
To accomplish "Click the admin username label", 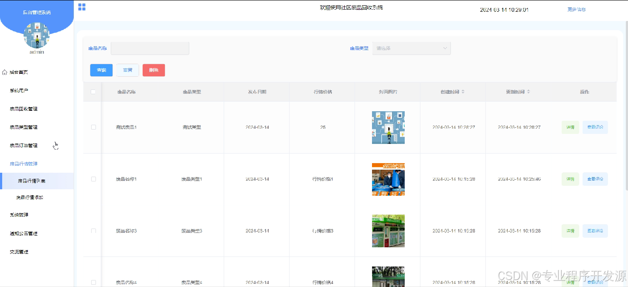I will 37,52.
